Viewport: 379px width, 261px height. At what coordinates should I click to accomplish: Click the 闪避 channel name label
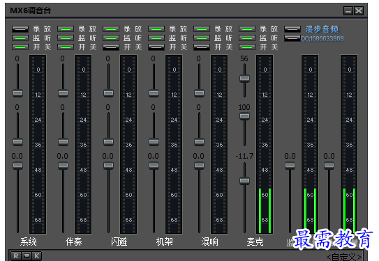tap(119, 242)
